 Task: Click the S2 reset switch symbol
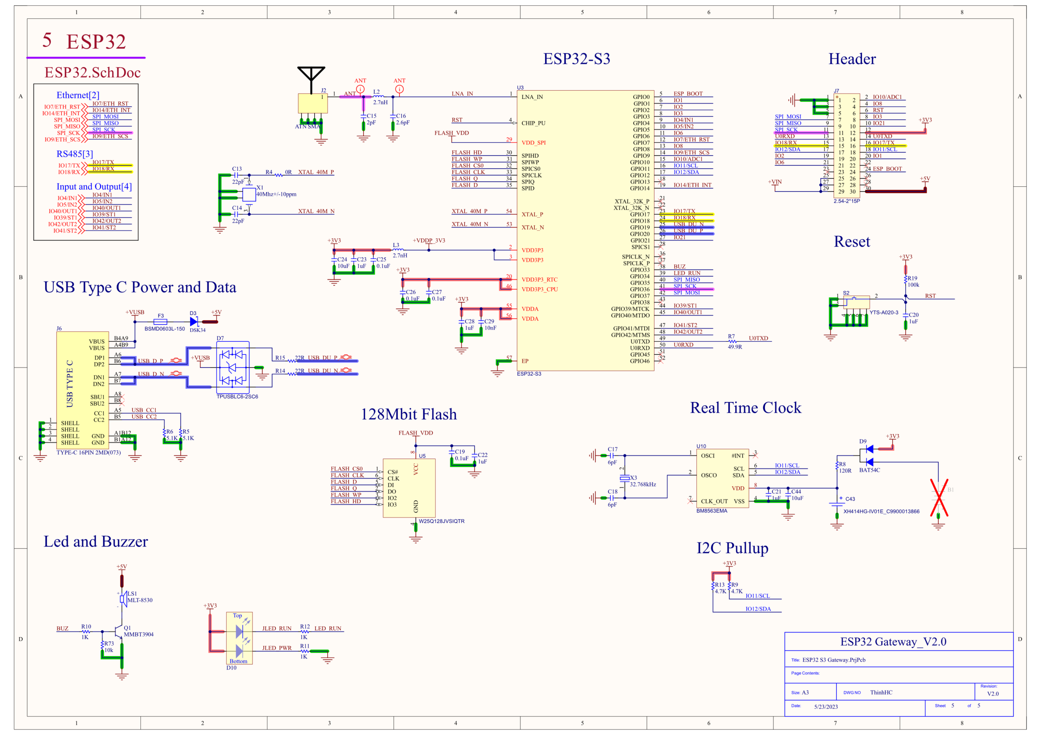coord(856,302)
